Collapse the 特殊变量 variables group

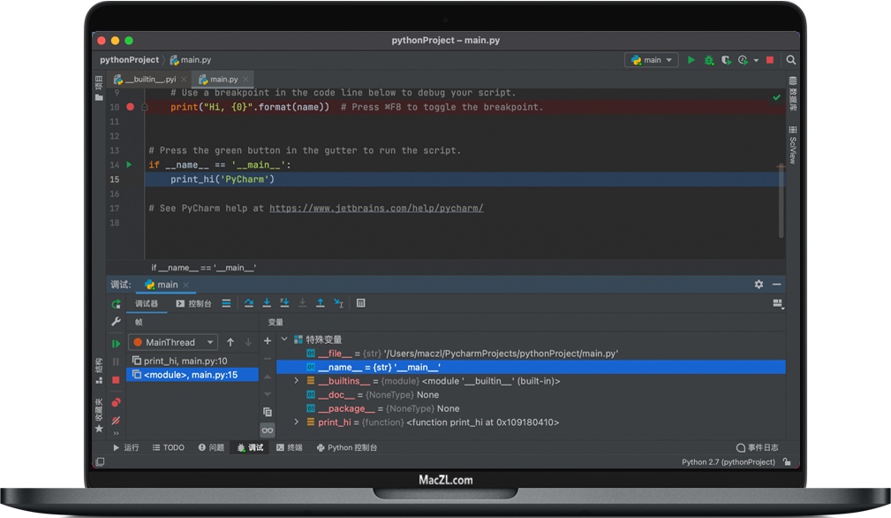pos(284,339)
